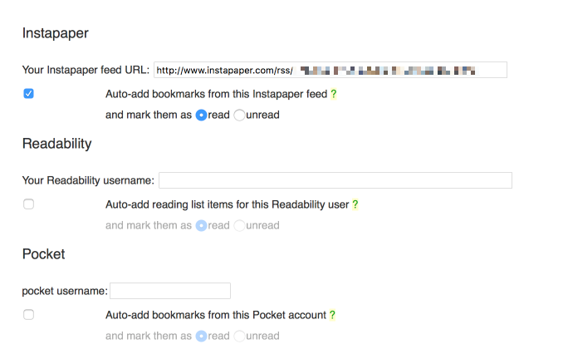Open help tooltip for Instapaper auto-add

[334, 95]
